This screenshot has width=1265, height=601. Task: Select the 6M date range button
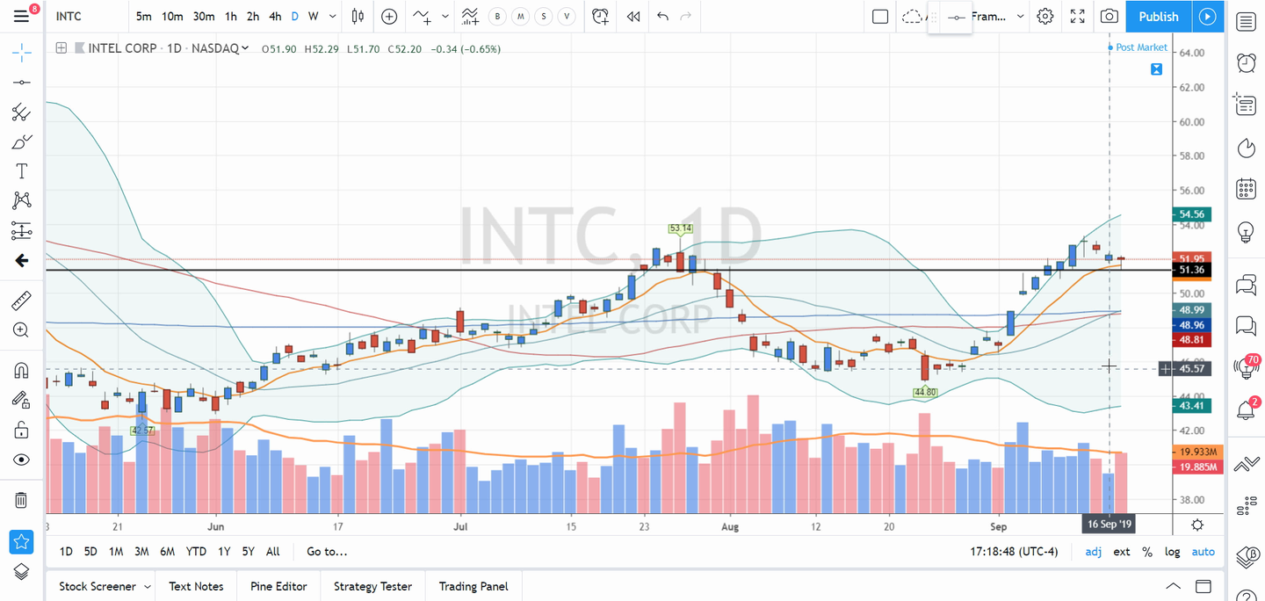(167, 552)
